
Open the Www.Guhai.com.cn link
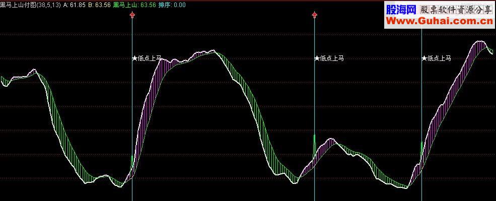click(440, 22)
